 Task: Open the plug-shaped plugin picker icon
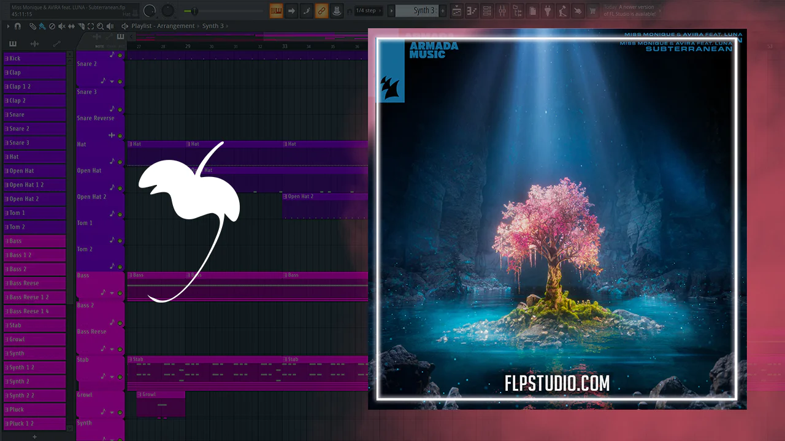(x=547, y=10)
